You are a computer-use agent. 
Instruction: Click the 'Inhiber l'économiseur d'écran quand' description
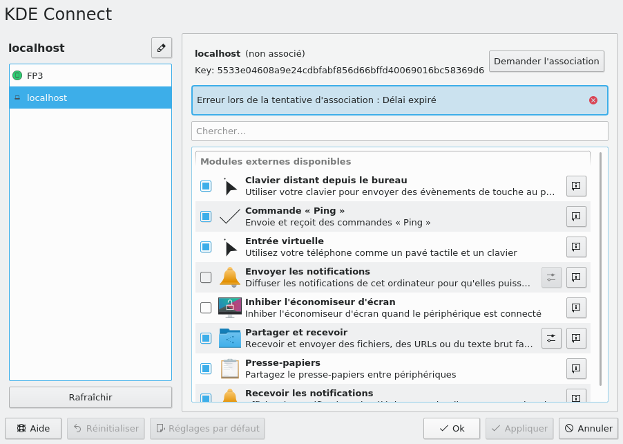(394, 314)
